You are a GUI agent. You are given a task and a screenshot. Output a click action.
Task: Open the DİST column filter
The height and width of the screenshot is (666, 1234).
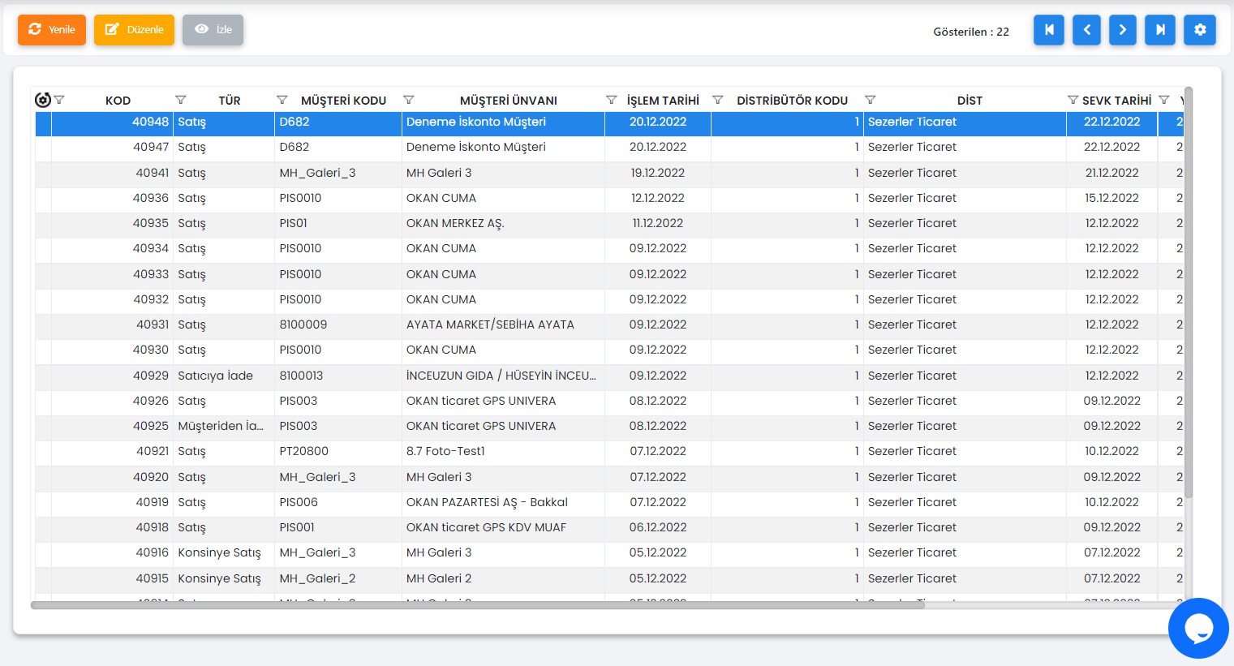(x=871, y=100)
